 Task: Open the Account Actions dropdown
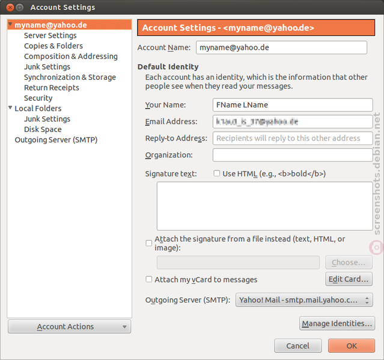pos(70,326)
